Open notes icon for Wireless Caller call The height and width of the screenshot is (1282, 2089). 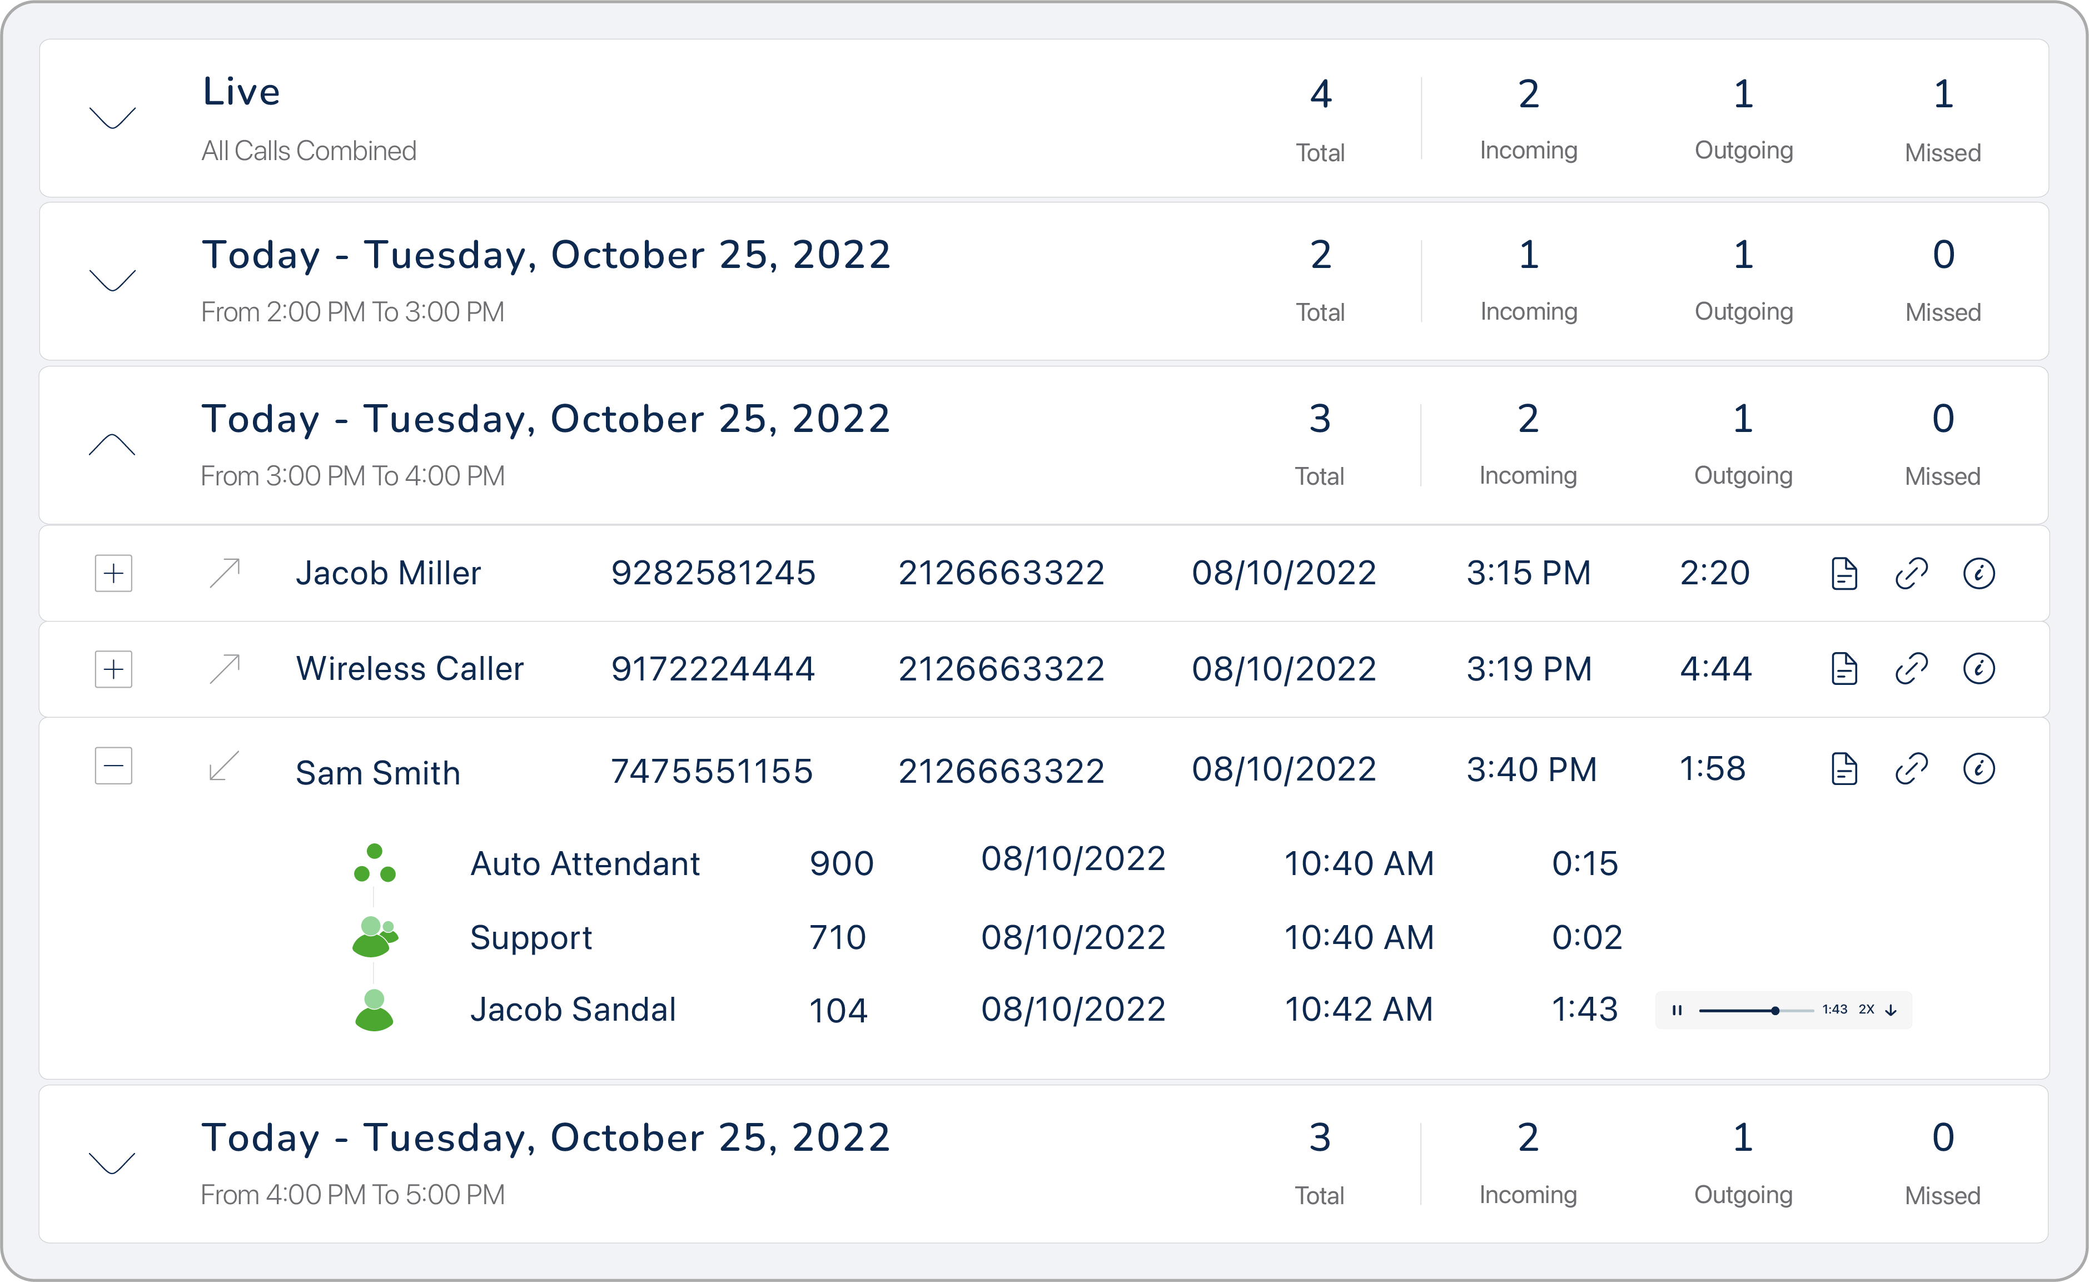point(1844,669)
